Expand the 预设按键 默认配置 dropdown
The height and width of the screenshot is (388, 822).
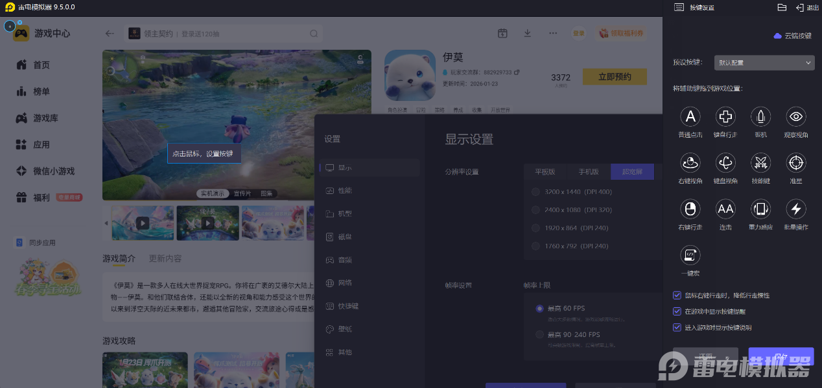click(x=764, y=63)
